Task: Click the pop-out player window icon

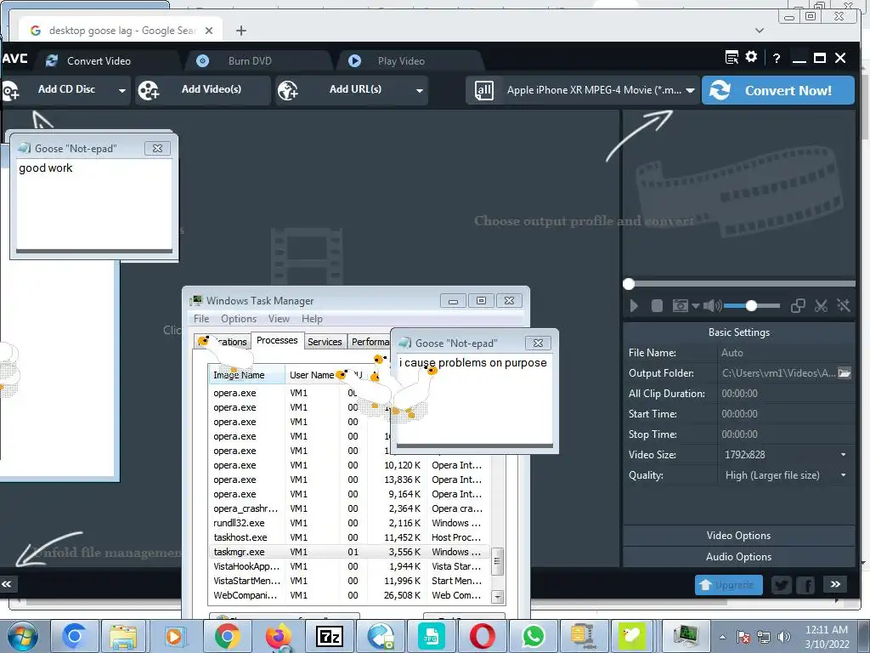Action: 798,306
